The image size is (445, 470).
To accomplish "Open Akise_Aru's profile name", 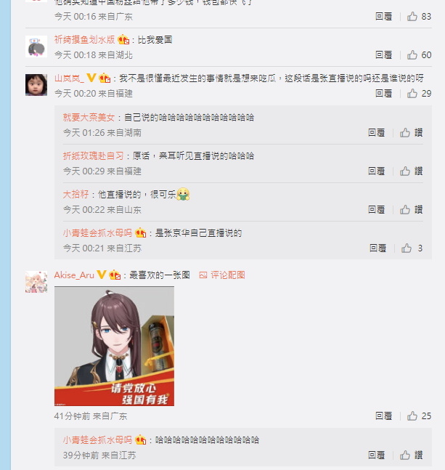I will click(74, 275).
